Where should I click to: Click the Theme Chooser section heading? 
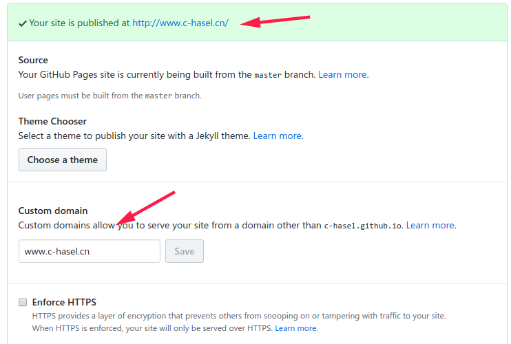coord(52,122)
